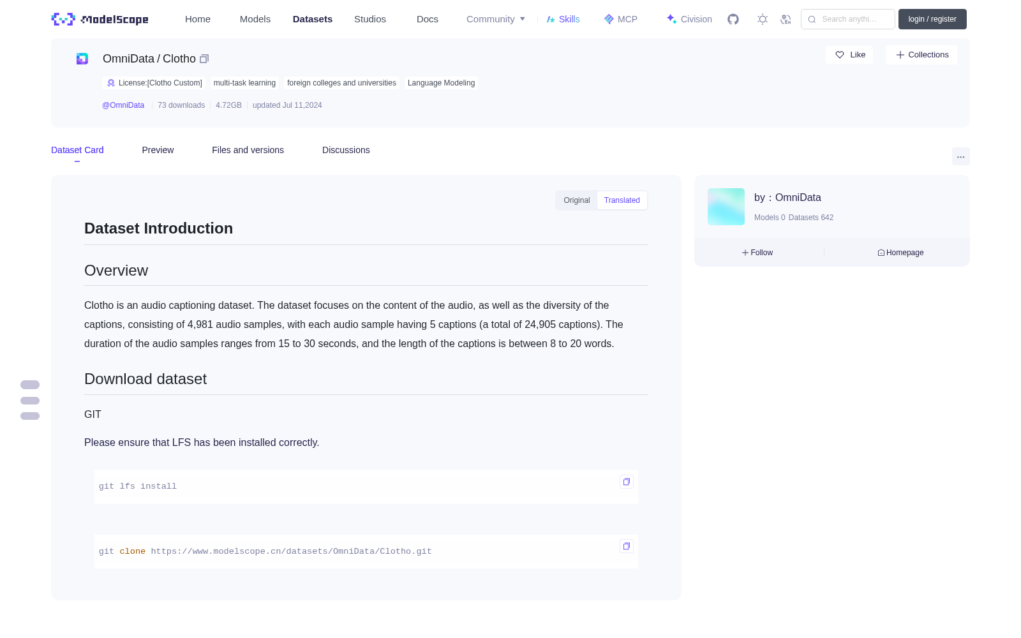Click the Overview heading
The width and height of the screenshot is (1021, 638).
point(116,271)
